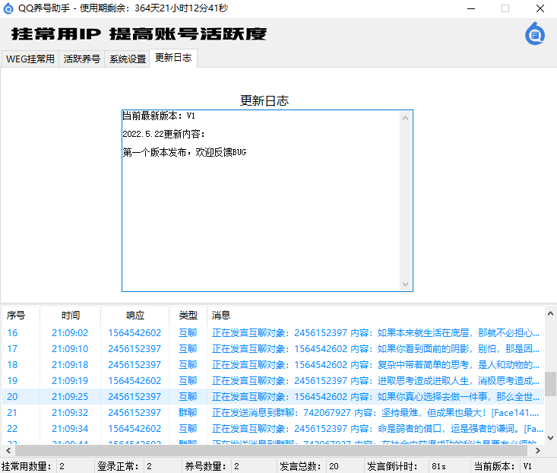The width and height of the screenshot is (557, 473).
Task: Click the 类型 column header
Action: pos(188,315)
